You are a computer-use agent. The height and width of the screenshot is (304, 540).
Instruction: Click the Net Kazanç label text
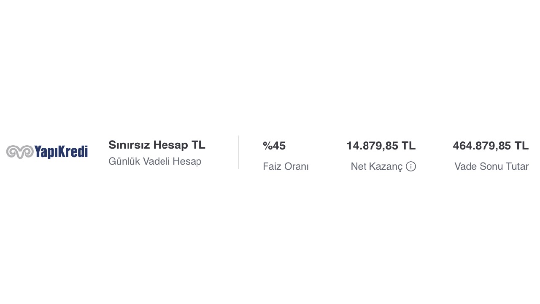coord(376,166)
